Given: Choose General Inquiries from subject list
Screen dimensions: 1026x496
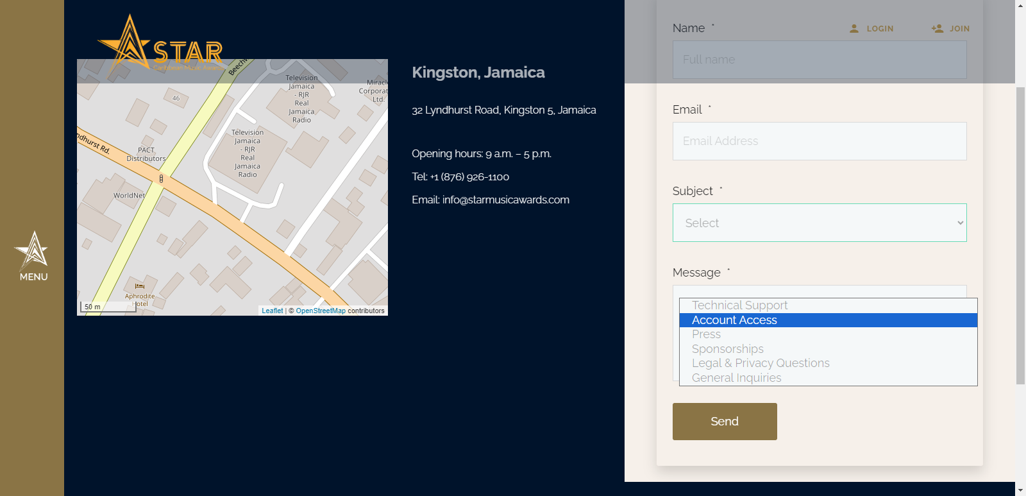Looking at the screenshot, I should (x=828, y=378).
